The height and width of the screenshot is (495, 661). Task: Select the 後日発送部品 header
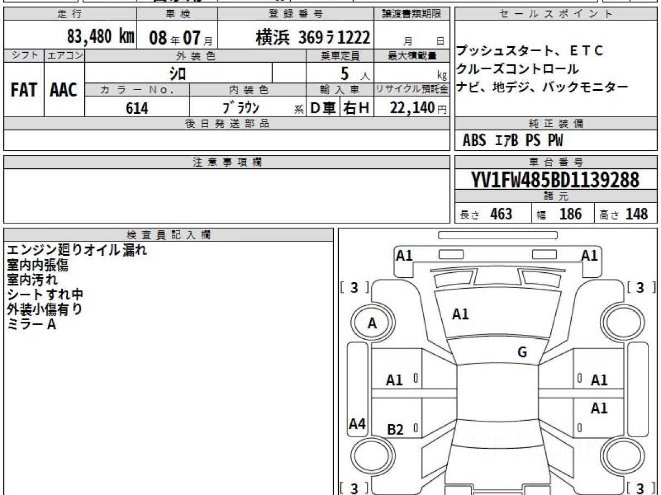pos(227,124)
